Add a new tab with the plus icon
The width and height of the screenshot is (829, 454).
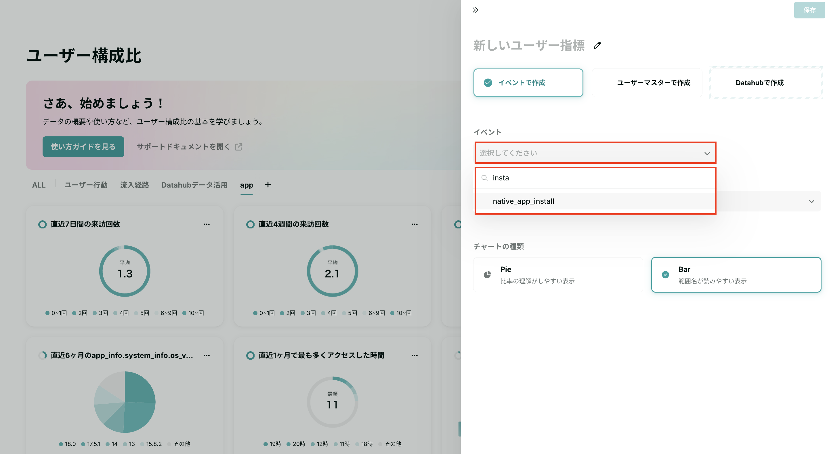268,184
